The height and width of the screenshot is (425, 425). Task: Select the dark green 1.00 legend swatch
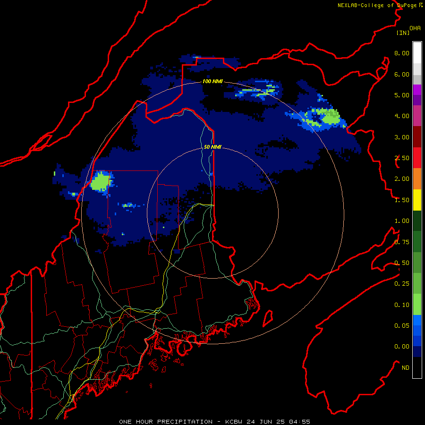417,221
